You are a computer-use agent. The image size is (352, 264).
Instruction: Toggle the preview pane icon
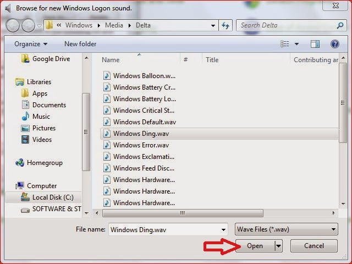[x=315, y=44]
